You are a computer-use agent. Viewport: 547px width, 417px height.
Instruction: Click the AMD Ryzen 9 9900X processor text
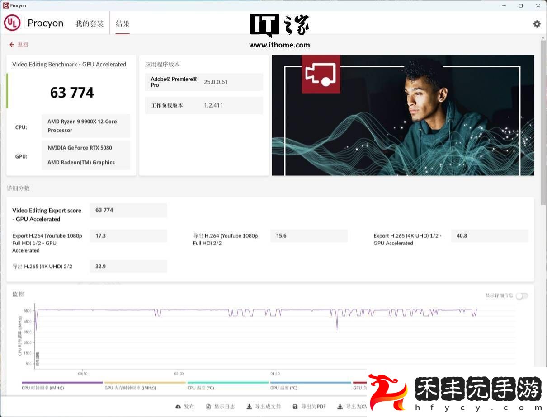(x=82, y=126)
